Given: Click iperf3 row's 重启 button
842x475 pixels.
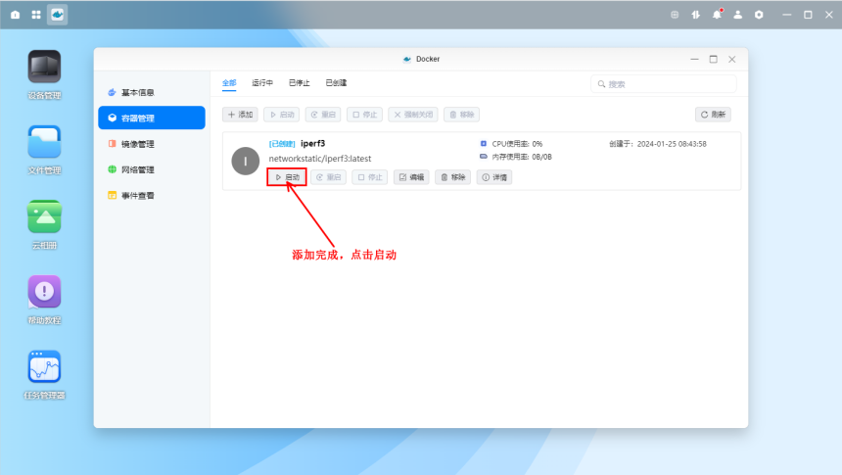Looking at the screenshot, I should click(328, 177).
